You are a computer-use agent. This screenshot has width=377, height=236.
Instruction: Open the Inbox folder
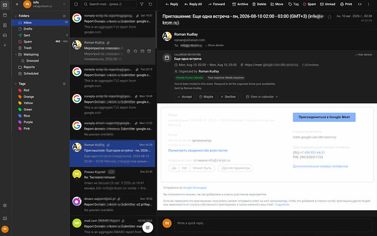(40, 22)
